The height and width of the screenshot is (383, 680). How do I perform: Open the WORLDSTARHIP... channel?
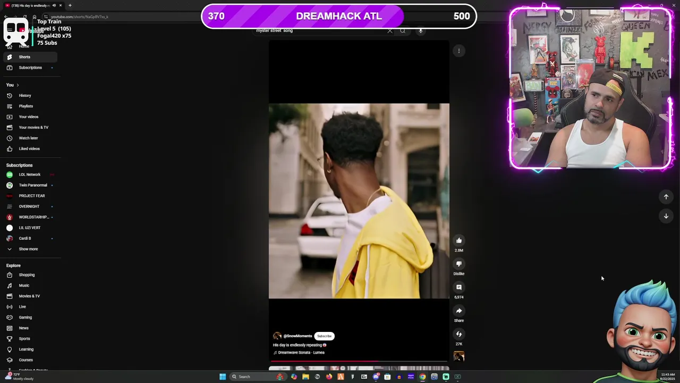[x=31, y=217]
